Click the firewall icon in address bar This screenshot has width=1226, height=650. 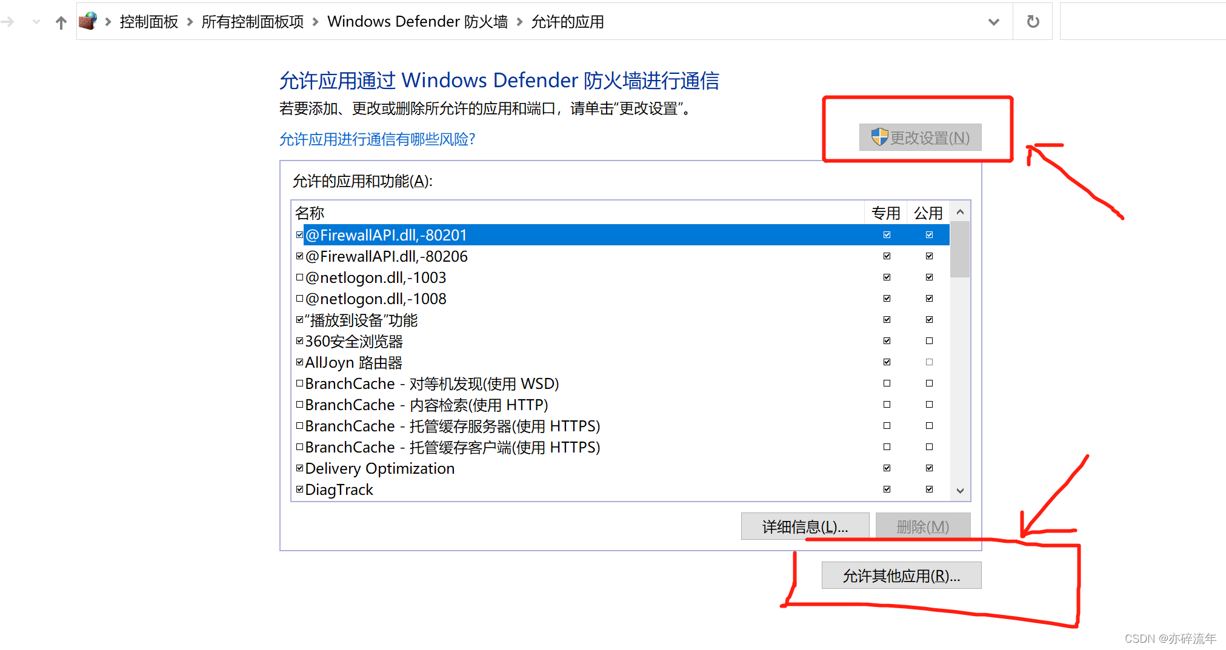coord(88,21)
